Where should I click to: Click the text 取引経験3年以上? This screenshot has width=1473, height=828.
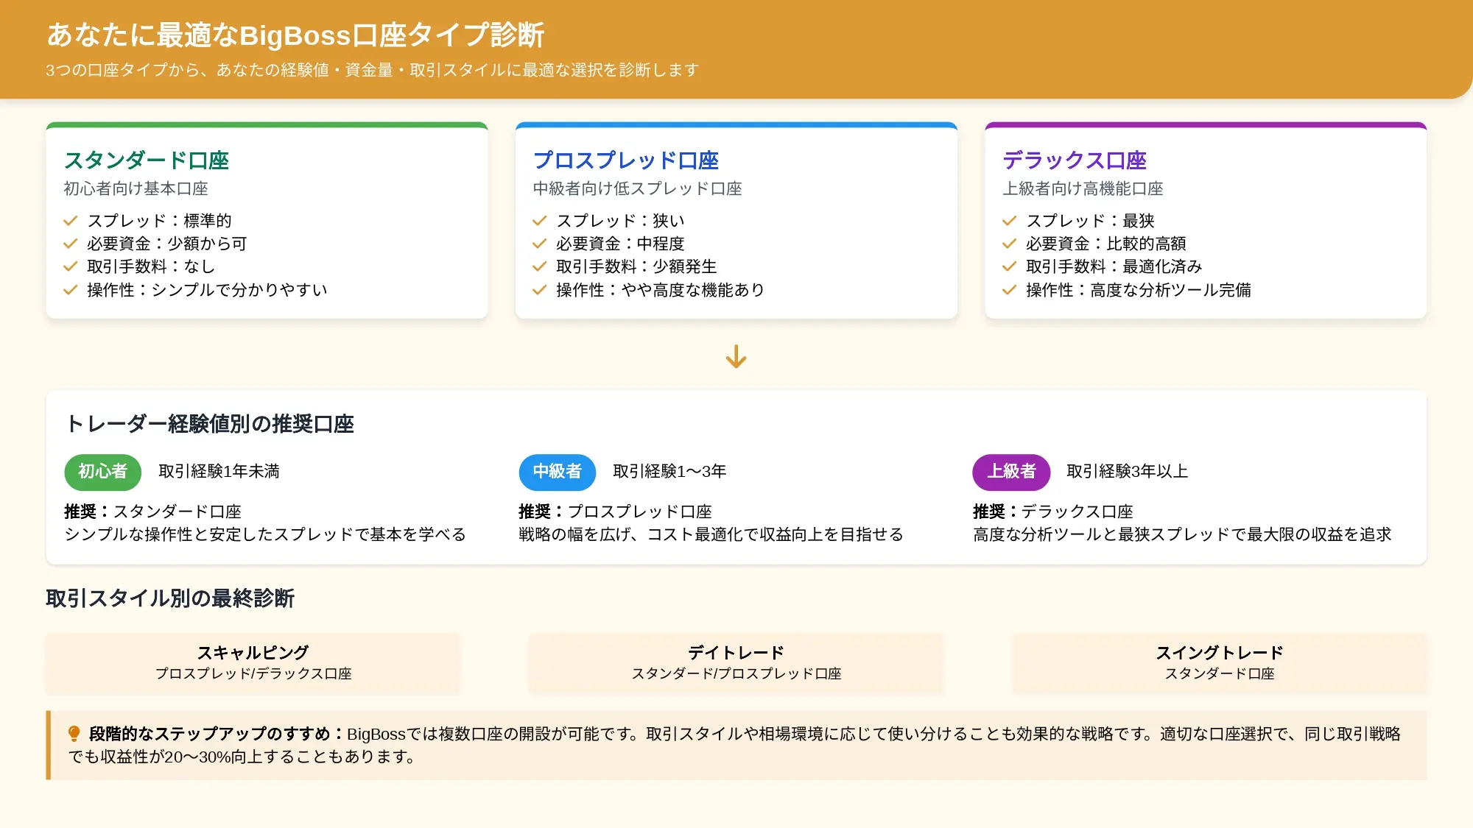(x=1128, y=472)
